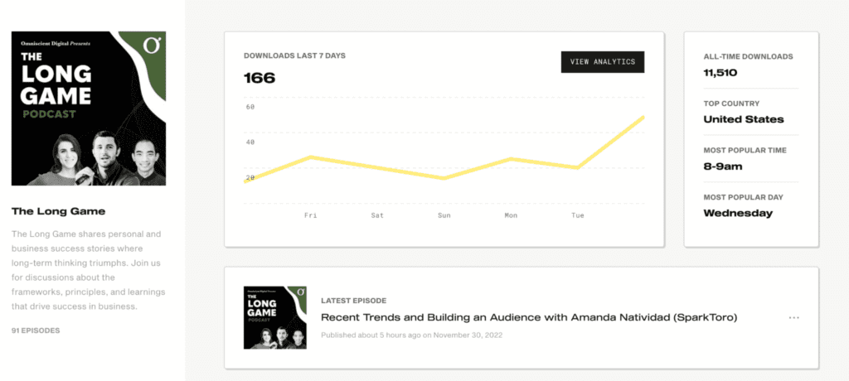This screenshot has height=381, width=849.
Task: Click the Fri label on chart axis
Action: point(310,215)
